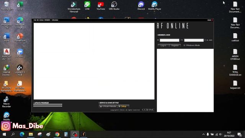The width and height of the screenshot is (245, 138).
Task: Select the YouTube desktop shortcut
Action: tap(101, 6)
